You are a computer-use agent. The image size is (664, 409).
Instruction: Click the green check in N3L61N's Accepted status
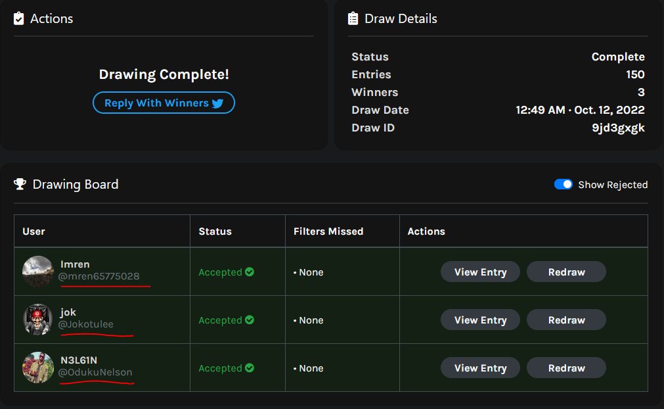coord(250,368)
